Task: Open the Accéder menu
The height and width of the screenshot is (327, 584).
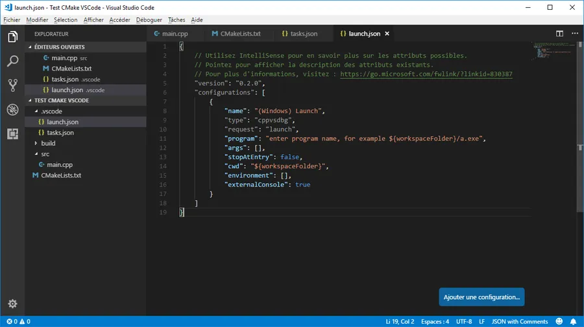Action: coord(119,19)
